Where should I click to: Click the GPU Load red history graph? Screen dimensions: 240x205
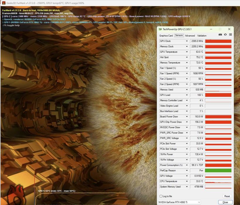218,95
